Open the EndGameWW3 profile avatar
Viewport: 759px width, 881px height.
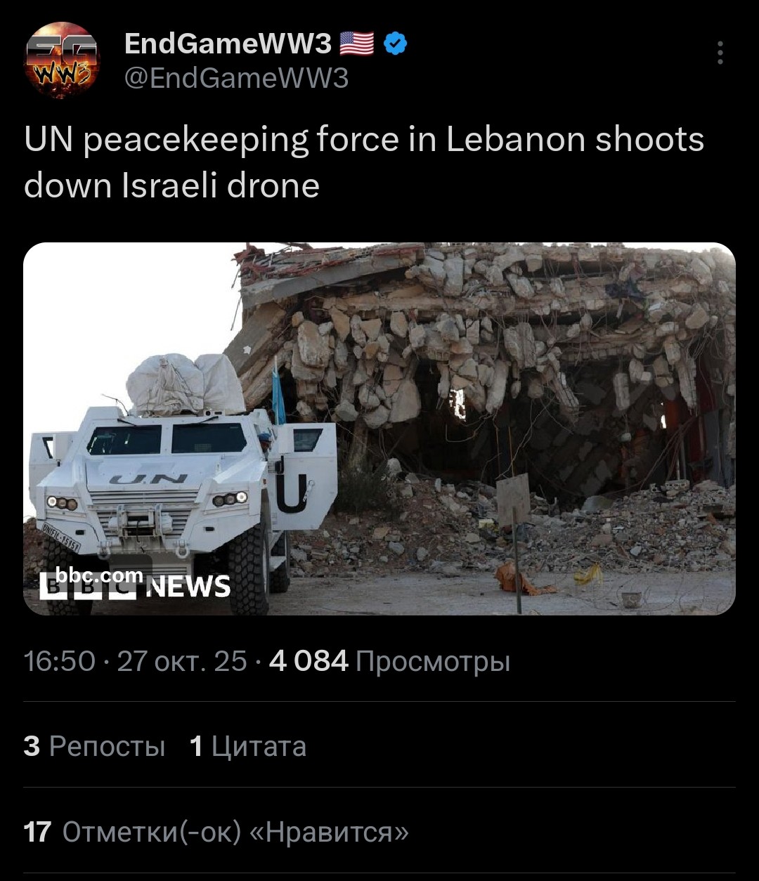pyautogui.click(x=61, y=60)
